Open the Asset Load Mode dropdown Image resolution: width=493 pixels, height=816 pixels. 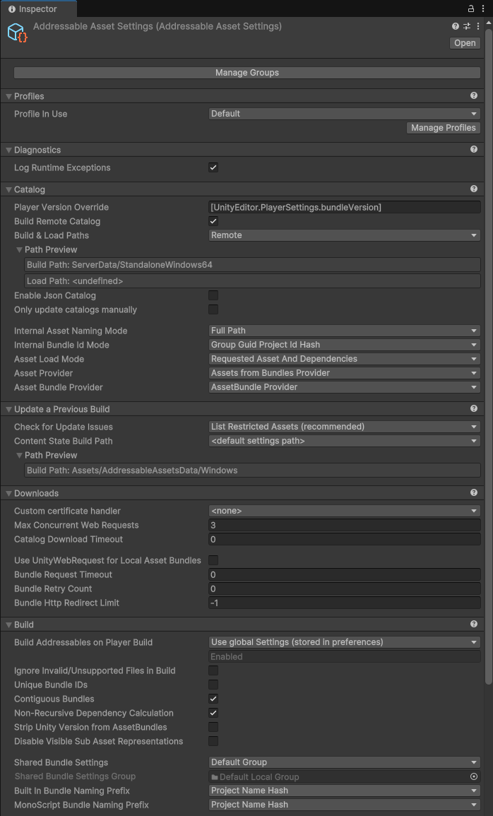tap(344, 359)
